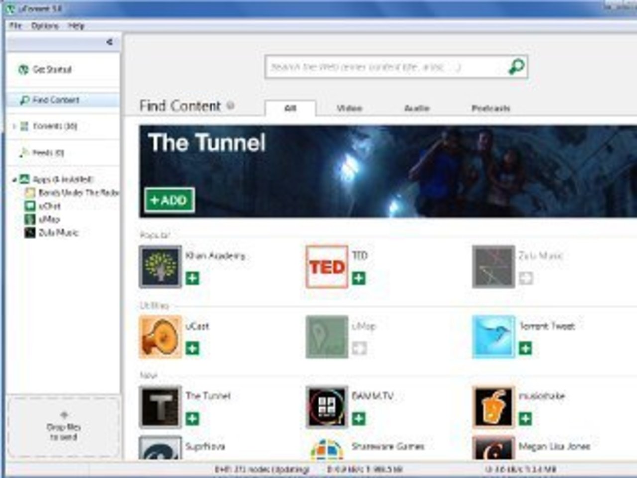Open the Torrents list in sidebar

point(55,126)
